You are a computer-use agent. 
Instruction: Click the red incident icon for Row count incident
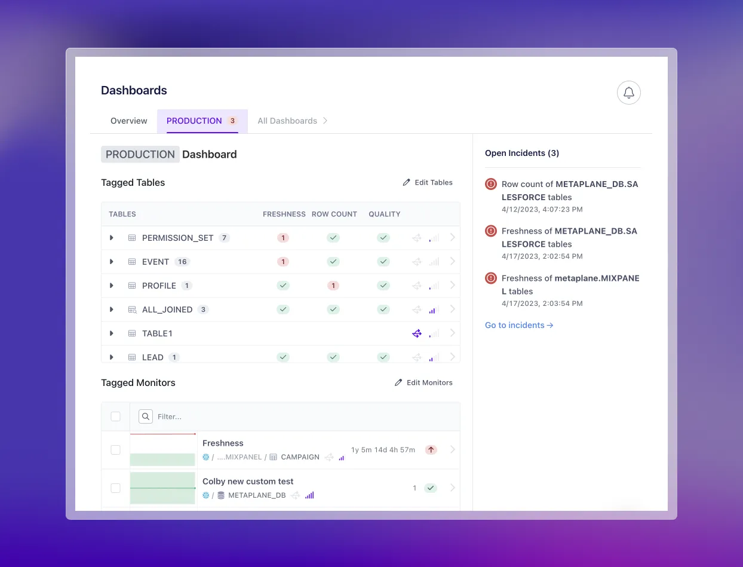click(490, 183)
